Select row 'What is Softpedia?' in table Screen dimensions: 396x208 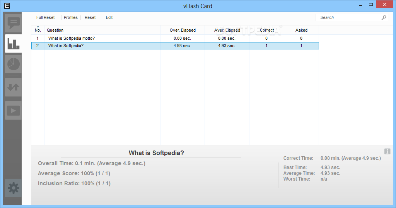coord(175,46)
